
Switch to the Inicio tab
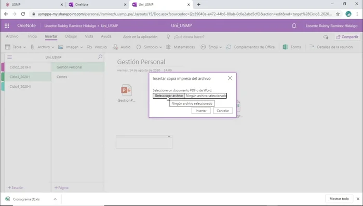pos(32,36)
